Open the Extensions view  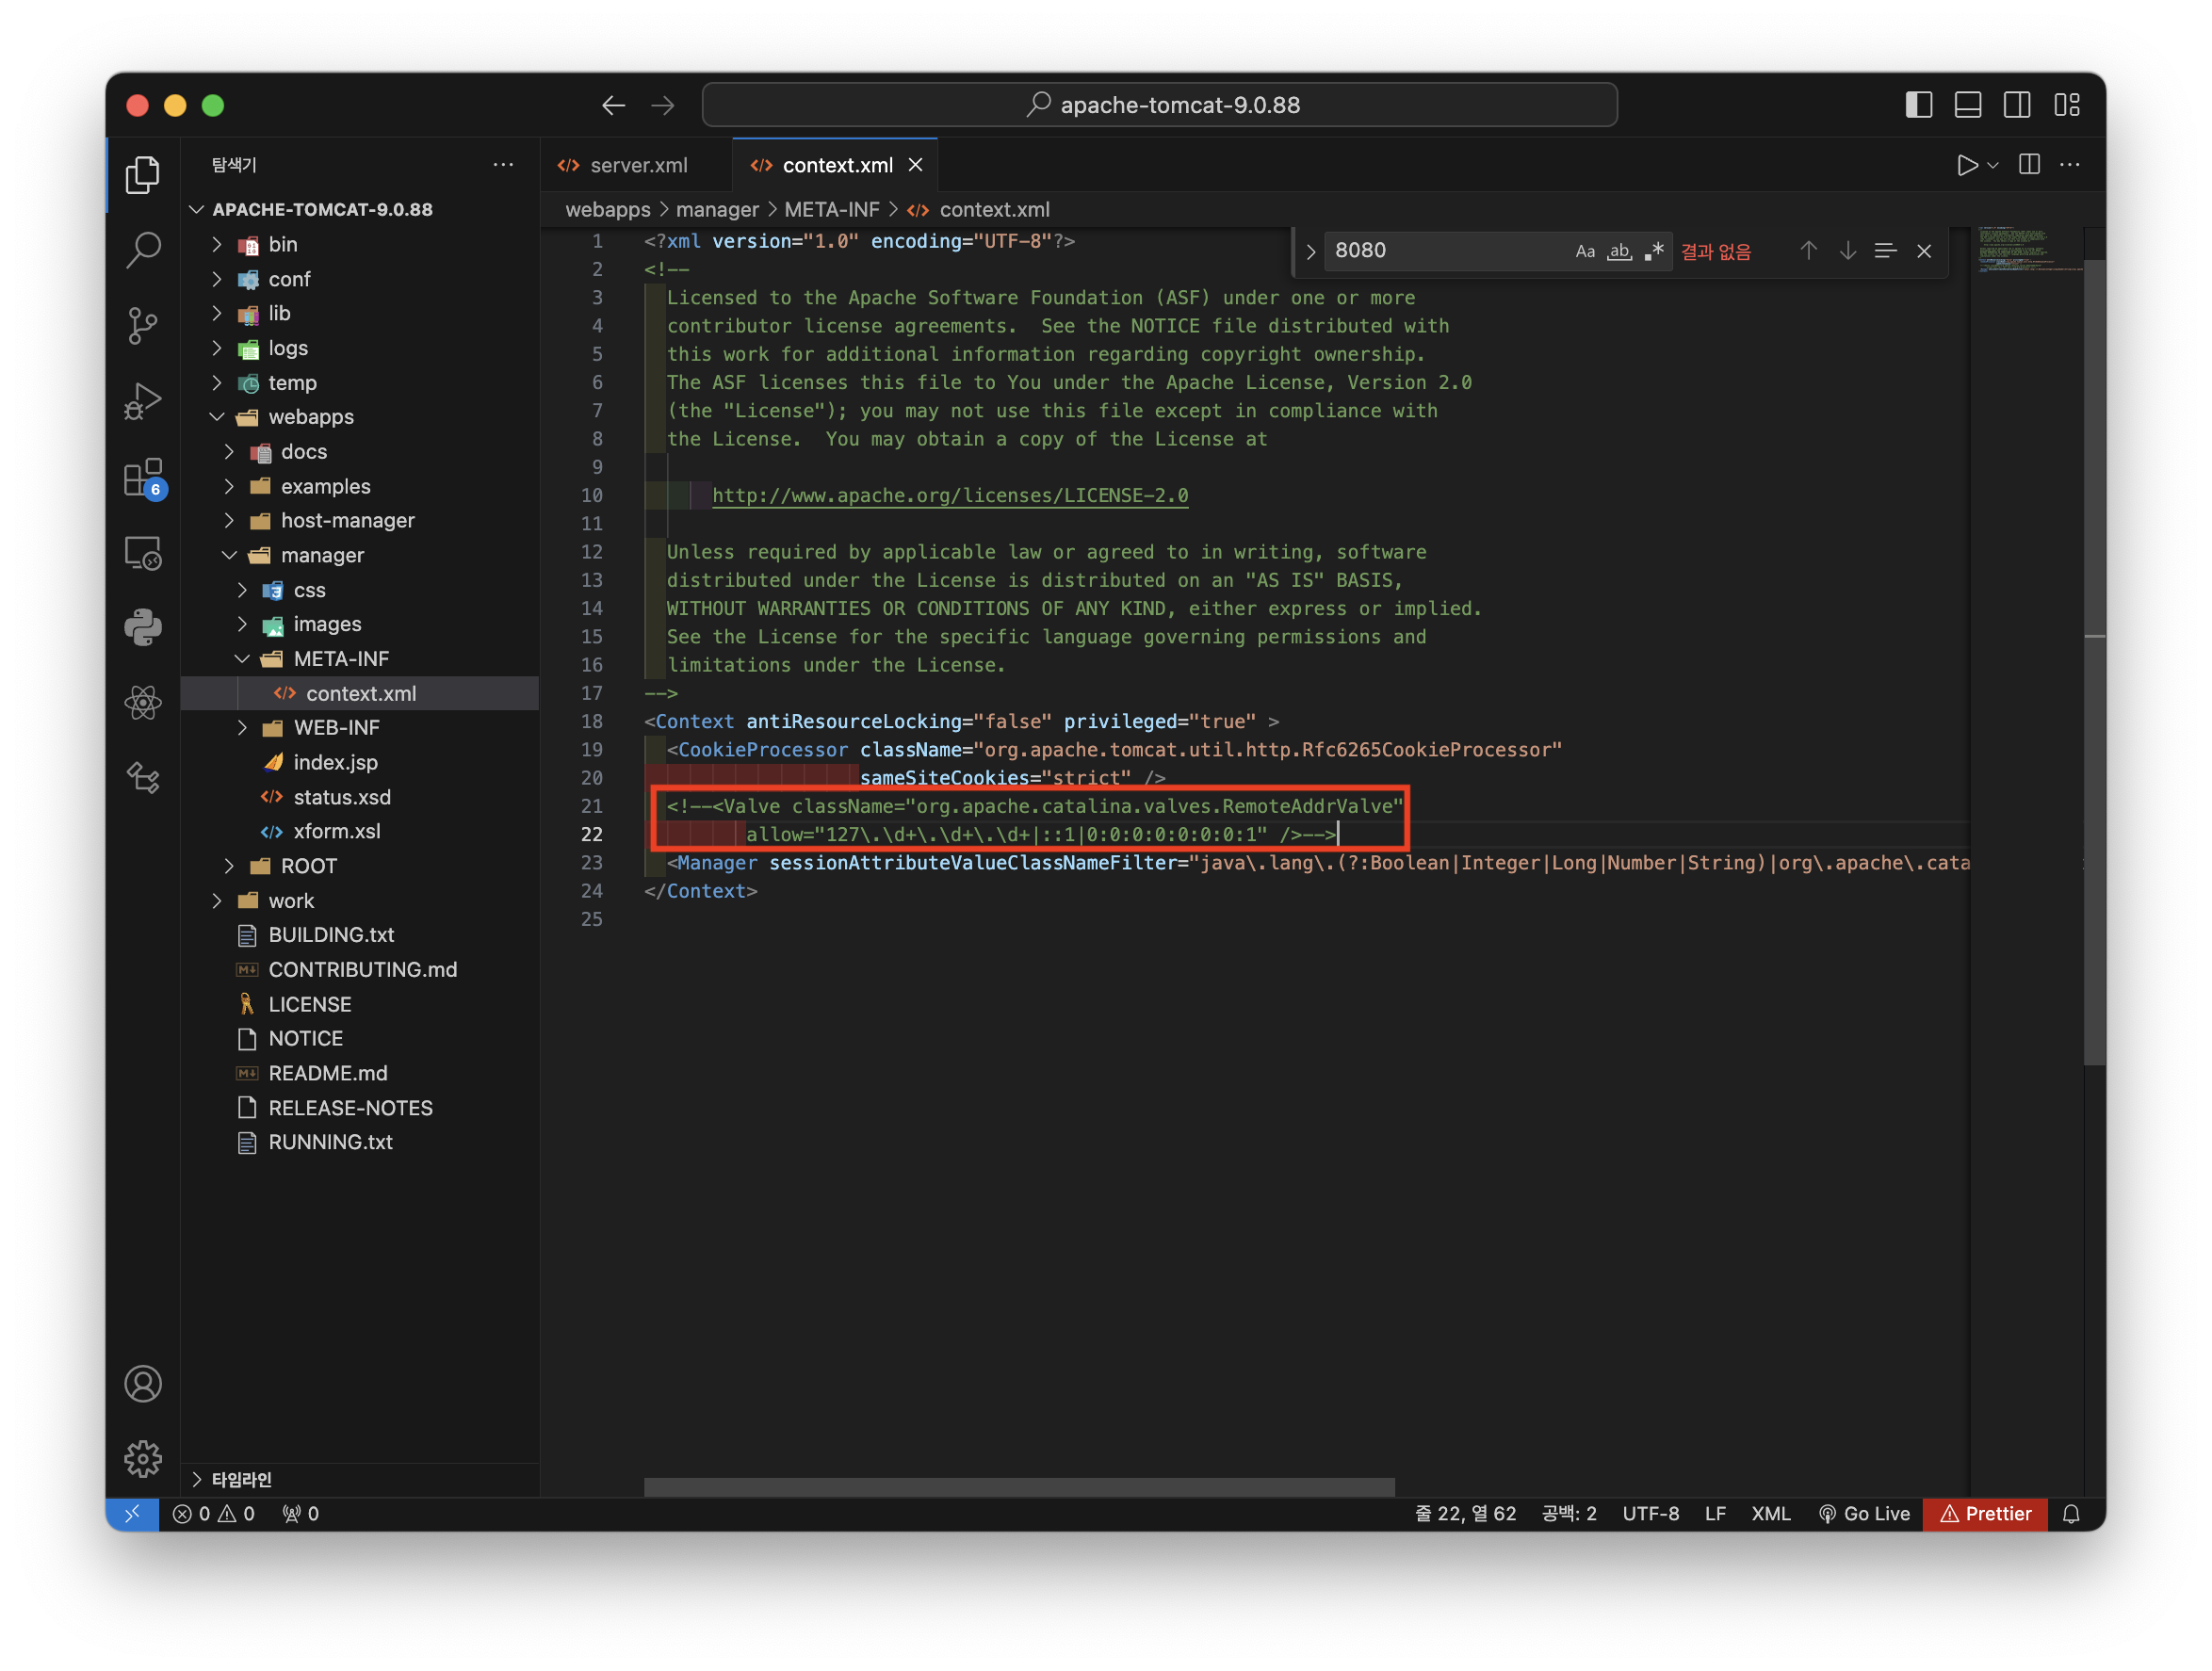click(x=143, y=477)
